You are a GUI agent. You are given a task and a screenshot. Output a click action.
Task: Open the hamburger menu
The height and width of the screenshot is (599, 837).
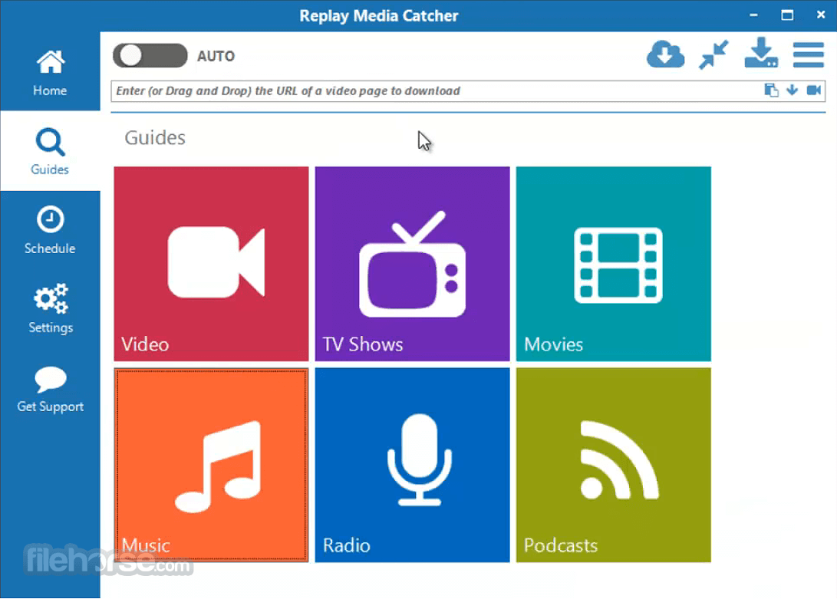point(808,54)
